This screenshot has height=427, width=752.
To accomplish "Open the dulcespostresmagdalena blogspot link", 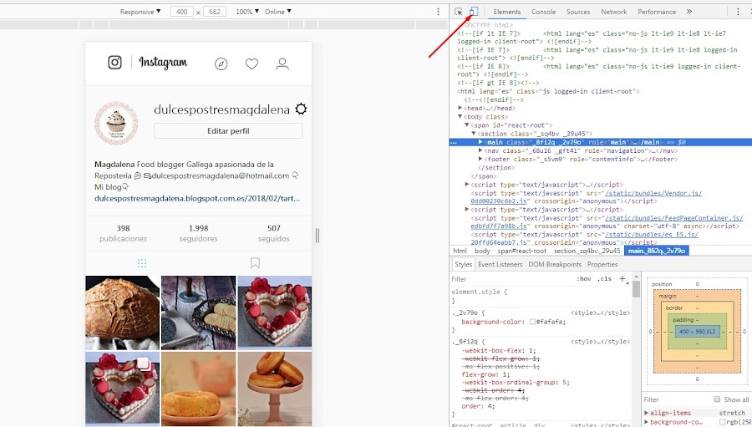I will [x=197, y=198].
